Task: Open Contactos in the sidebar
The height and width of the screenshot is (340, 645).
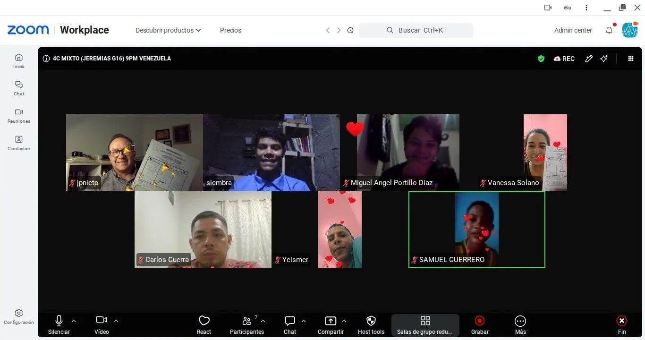Action: coord(19,143)
